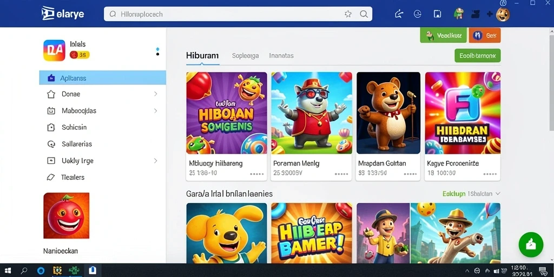Image resolution: width=554 pixels, height=277 pixels.
Task: Open the vertical dots menu beside lolals
Action: 157,51
